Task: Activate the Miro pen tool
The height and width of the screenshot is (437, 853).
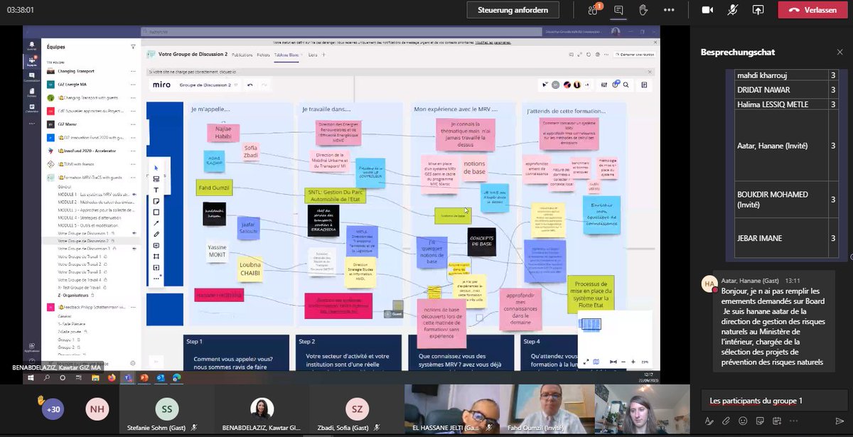Action: coord(156,234)
